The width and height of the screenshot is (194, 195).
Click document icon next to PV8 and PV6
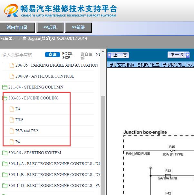[x=12, y=131]
